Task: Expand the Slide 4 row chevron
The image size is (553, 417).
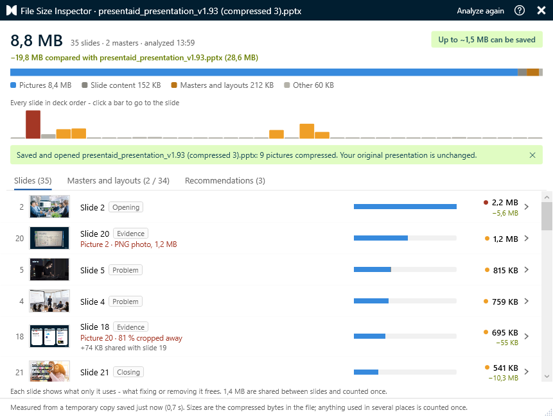Action: (x=527, y=301)
